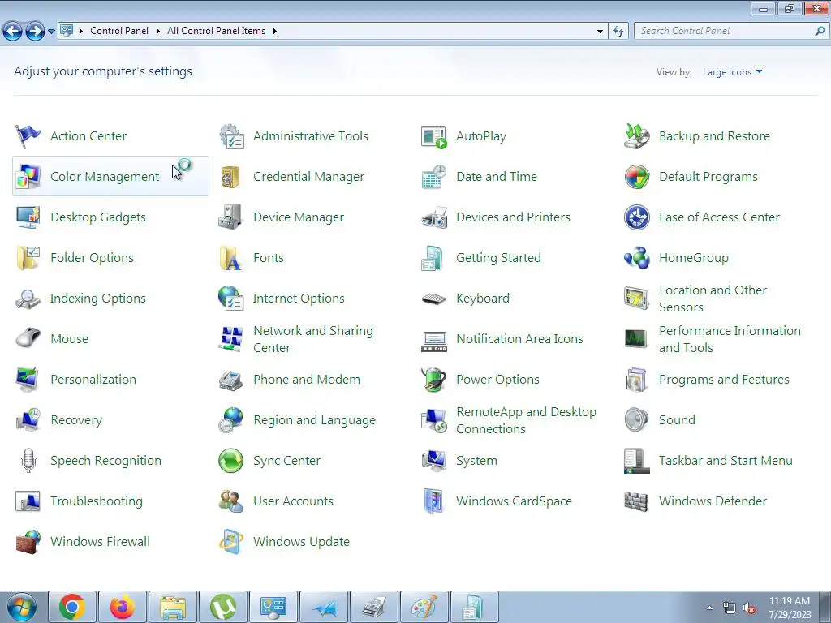The width and height of the screenshot is (831, 623).
Task: Open the Getting Started link
Action: click(x=498, y=257)
